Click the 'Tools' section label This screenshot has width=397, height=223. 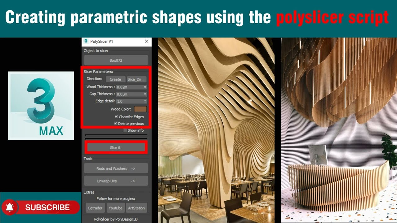88,159
